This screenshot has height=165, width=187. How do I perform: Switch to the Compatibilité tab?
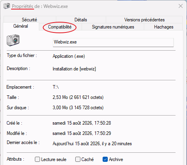pos(60,27)
